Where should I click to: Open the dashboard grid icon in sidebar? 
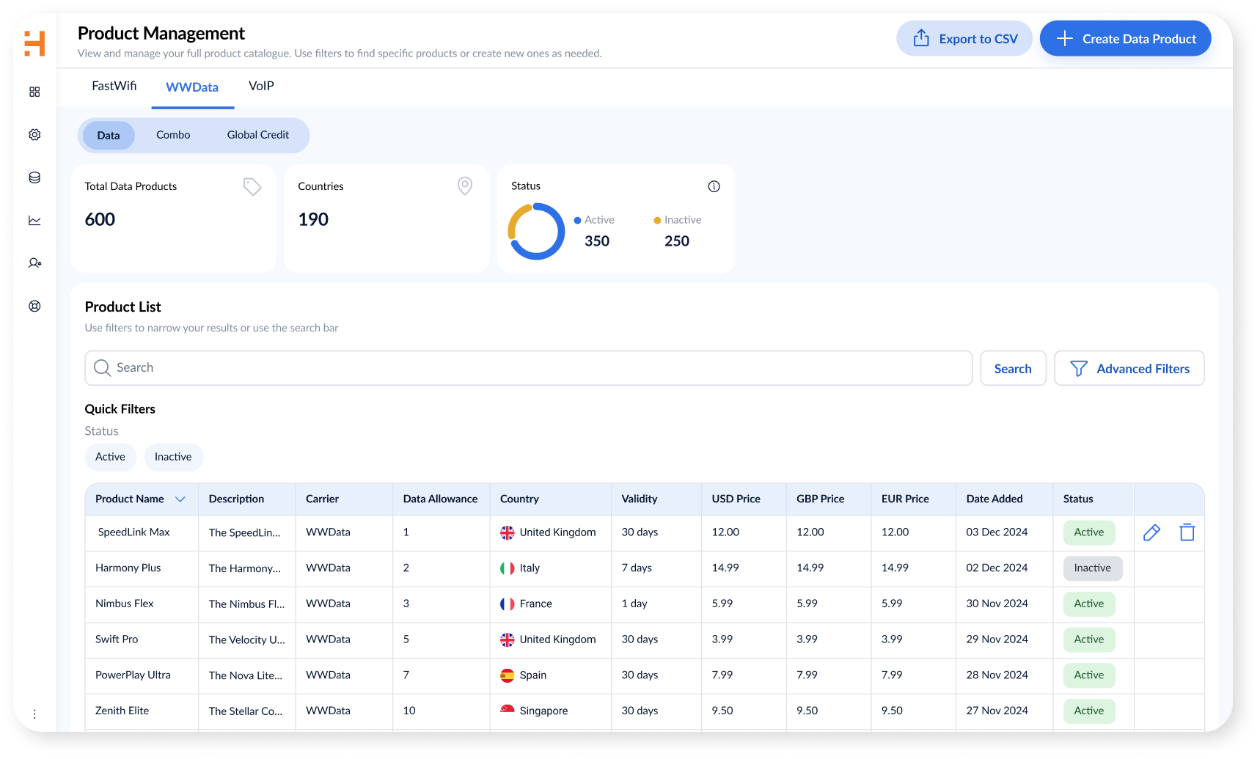point(34,92)
